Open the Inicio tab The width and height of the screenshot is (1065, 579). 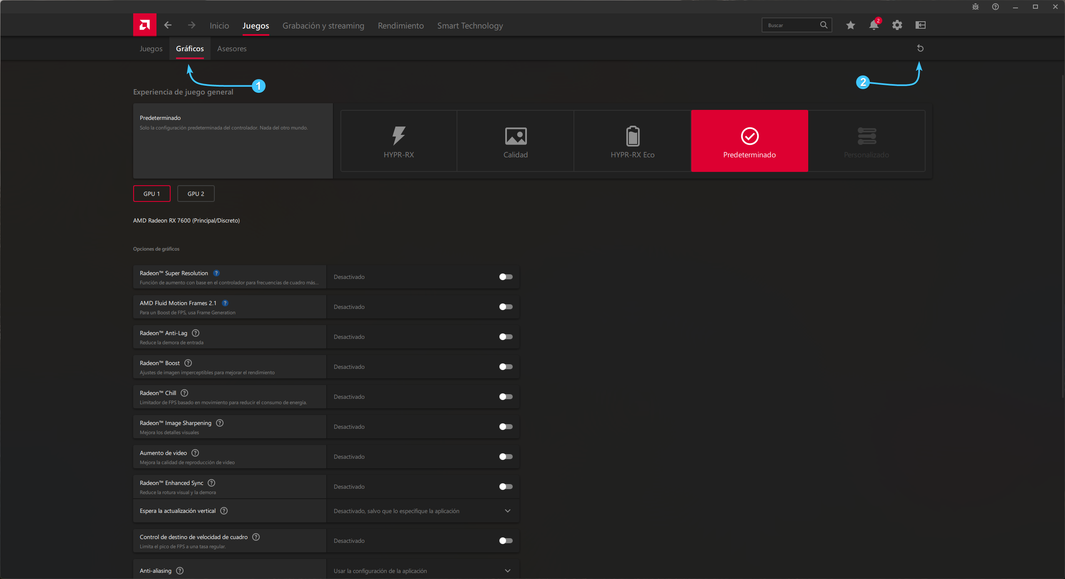[x=219, y=25]
